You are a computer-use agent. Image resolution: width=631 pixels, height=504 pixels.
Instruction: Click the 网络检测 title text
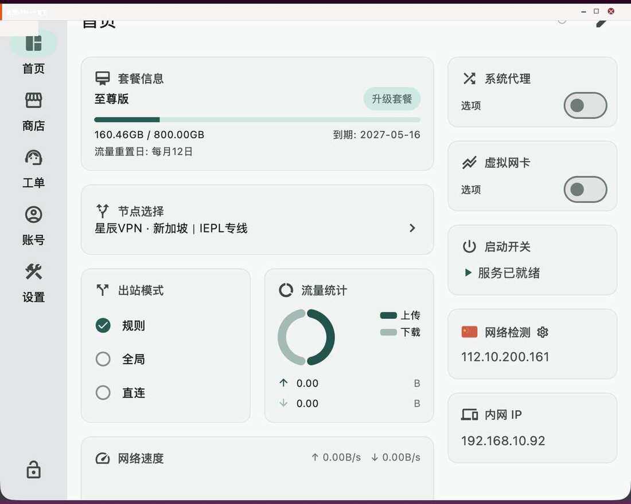coord(508,332)
